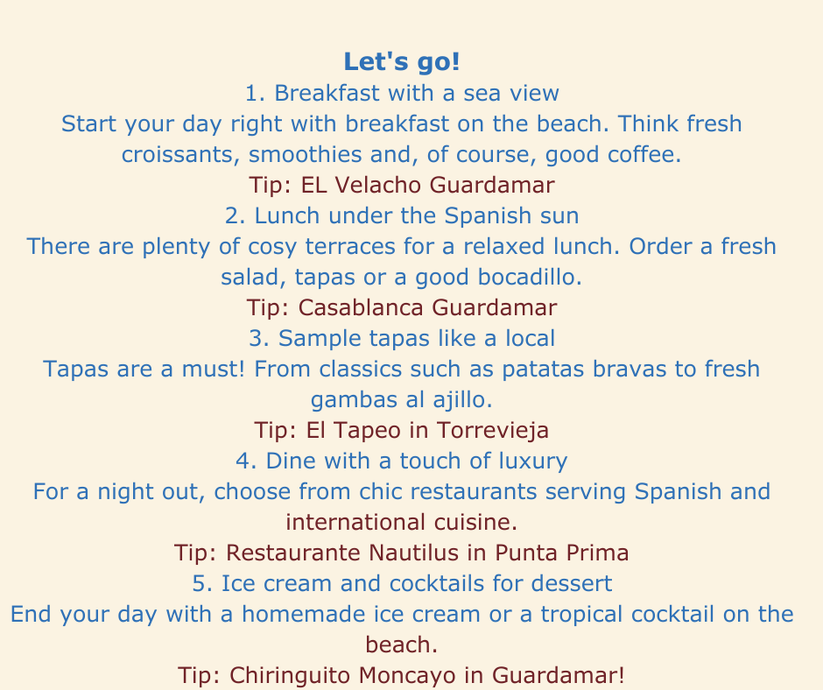Select "1. Breakfast with a sea view" heading
This screenshot has height=690, width=823.
pyautogui.click(x=402, y=93)
